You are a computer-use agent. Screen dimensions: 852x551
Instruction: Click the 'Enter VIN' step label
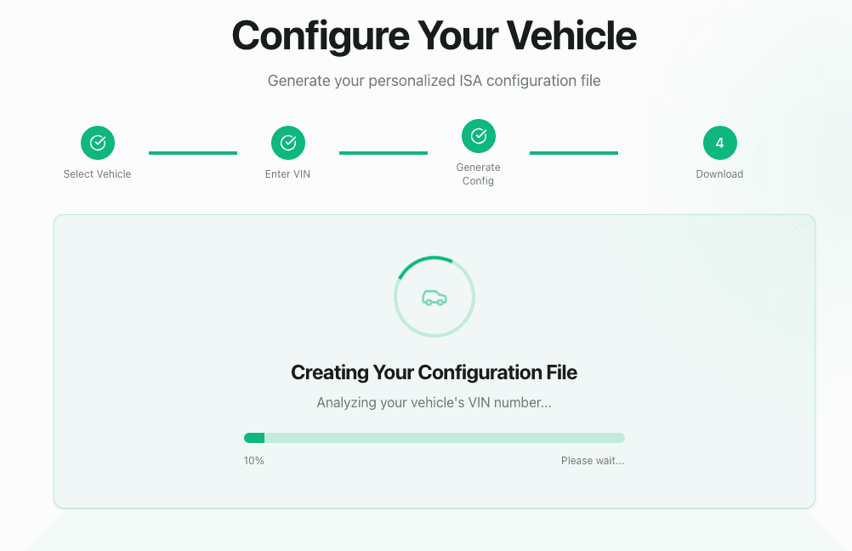point(287,173)
